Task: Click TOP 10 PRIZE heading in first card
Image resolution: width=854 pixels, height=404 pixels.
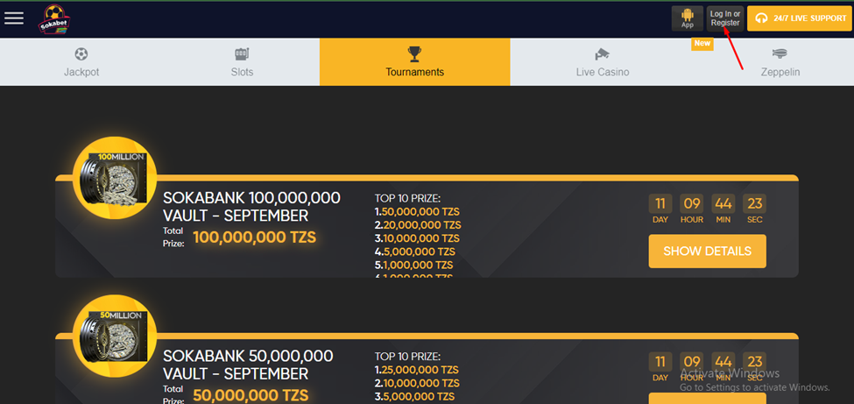Action: pyautogui.click(x=407, y=198)
